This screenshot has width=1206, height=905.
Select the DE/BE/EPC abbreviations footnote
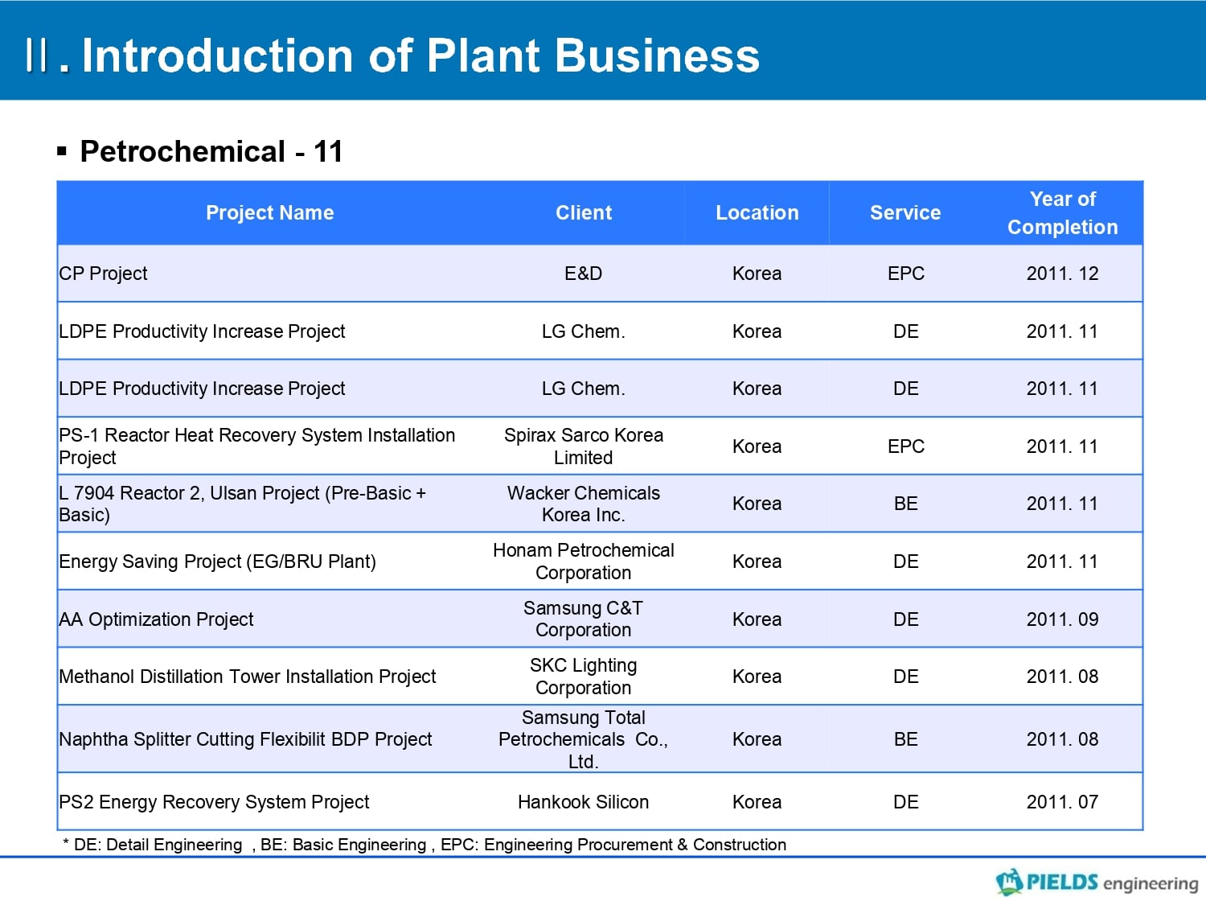click(425, 845)
